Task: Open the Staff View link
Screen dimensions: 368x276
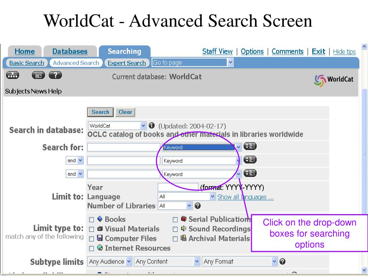Action: click(x=217, y=51)
